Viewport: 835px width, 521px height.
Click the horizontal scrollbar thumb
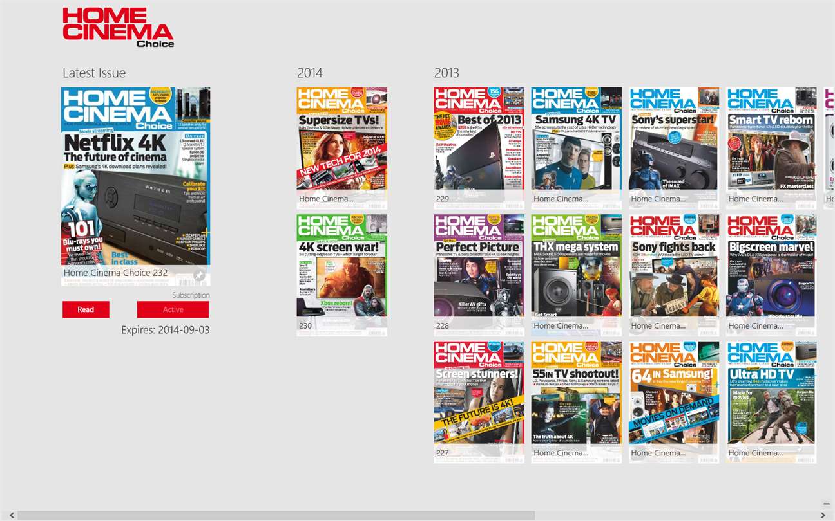pos(276,515)
